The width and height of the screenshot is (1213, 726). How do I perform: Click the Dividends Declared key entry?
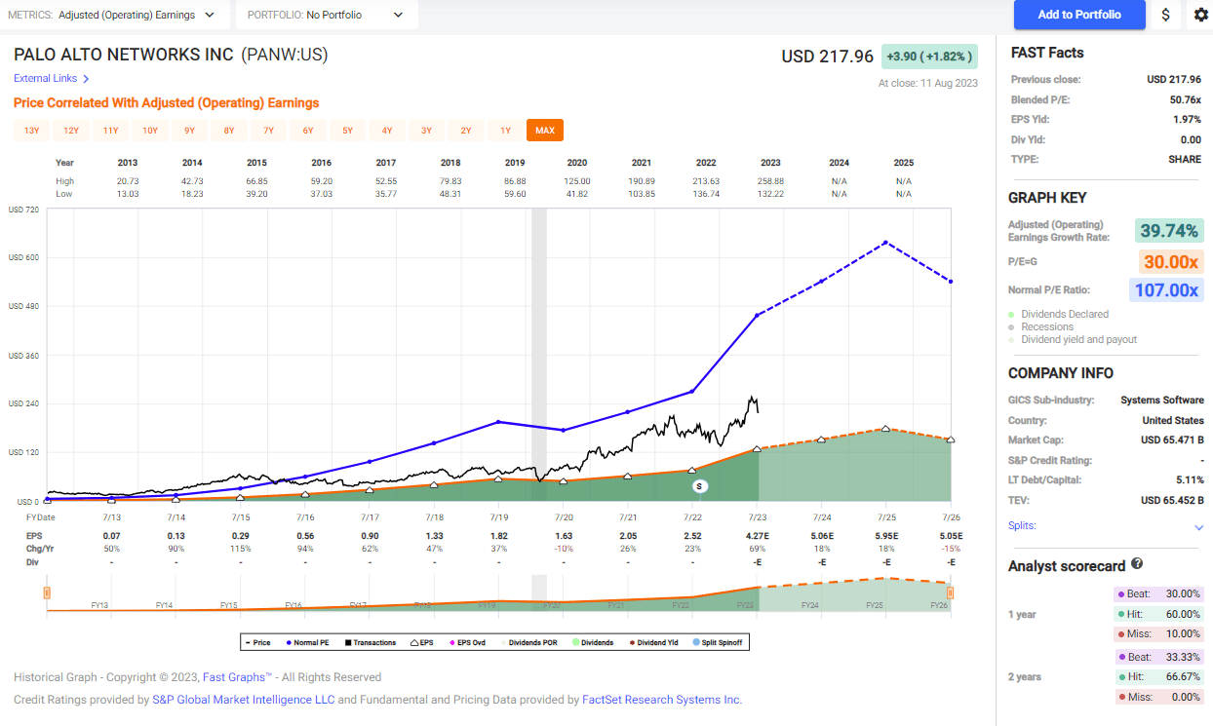[1058, 315]
